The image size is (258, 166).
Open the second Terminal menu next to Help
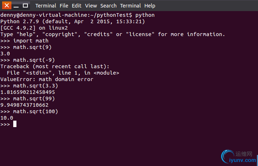coord(130,6)
